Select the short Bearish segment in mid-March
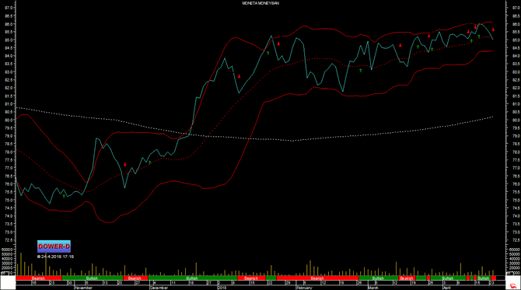This screenshot has width=521, height=290. 407,278
